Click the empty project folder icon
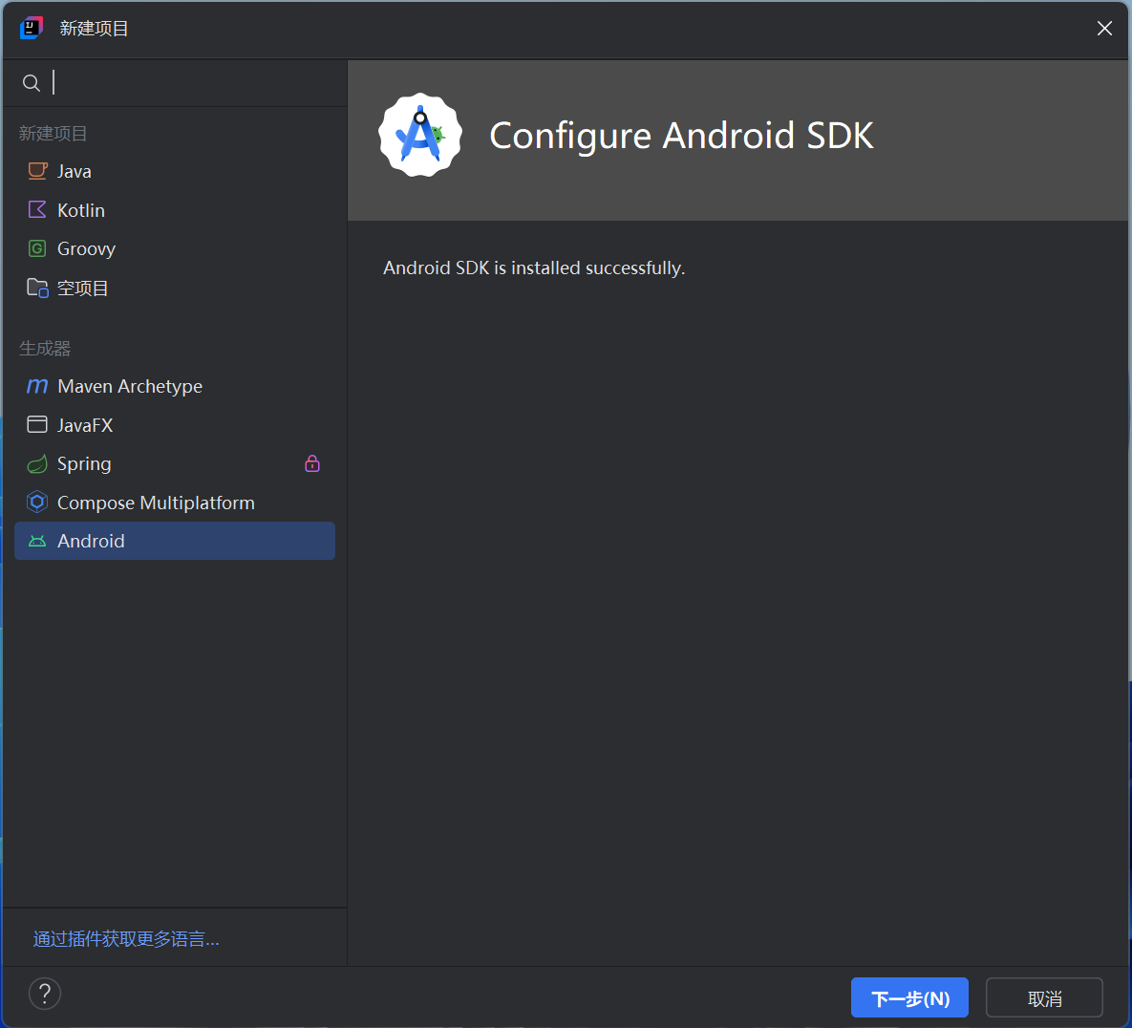This screenshot has height=1028, width=1132. click(37, 288)
